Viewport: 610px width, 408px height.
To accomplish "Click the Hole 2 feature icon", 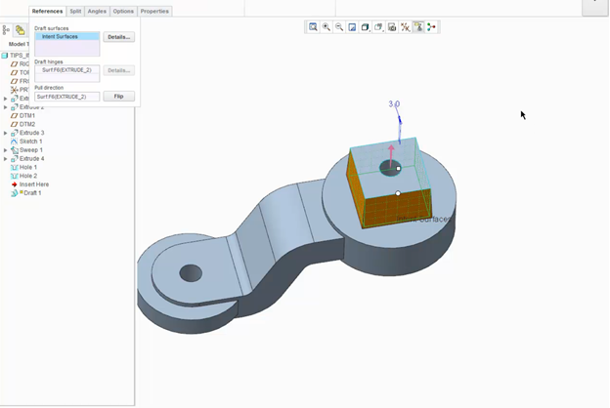I will point(15,176).
